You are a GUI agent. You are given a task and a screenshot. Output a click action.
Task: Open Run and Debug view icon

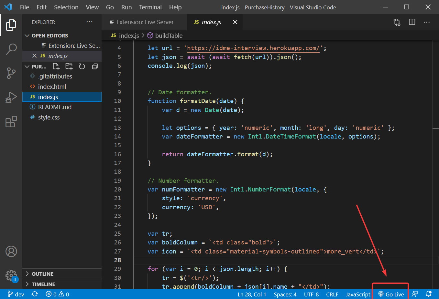click(x=11, y=98)
